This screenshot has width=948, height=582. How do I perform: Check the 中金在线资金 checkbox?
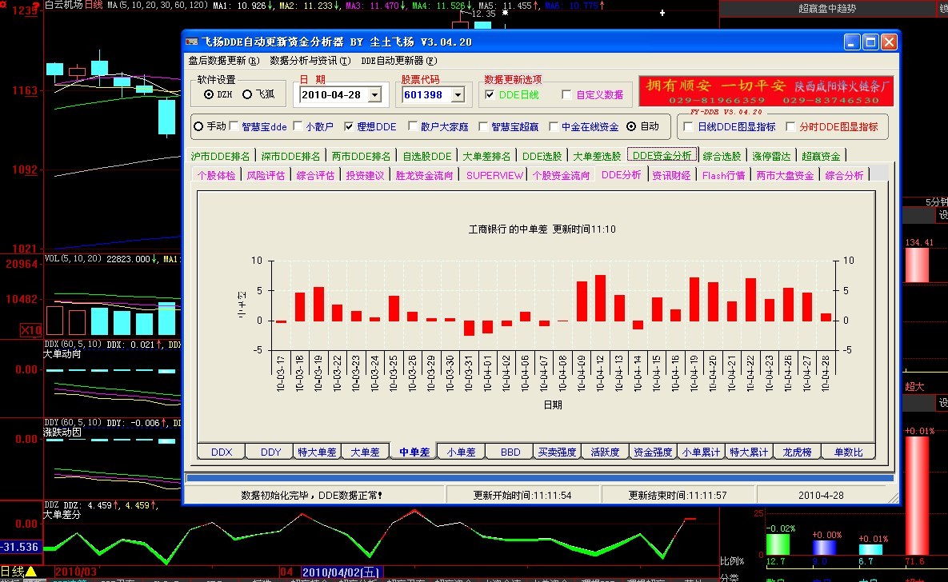(554, 126)
